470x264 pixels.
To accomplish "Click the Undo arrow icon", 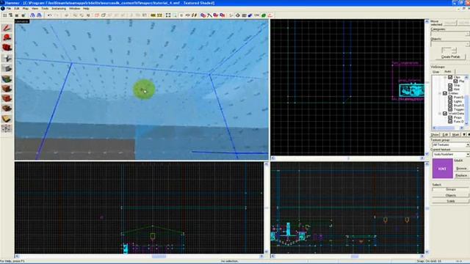I will [x=50, y=15].
